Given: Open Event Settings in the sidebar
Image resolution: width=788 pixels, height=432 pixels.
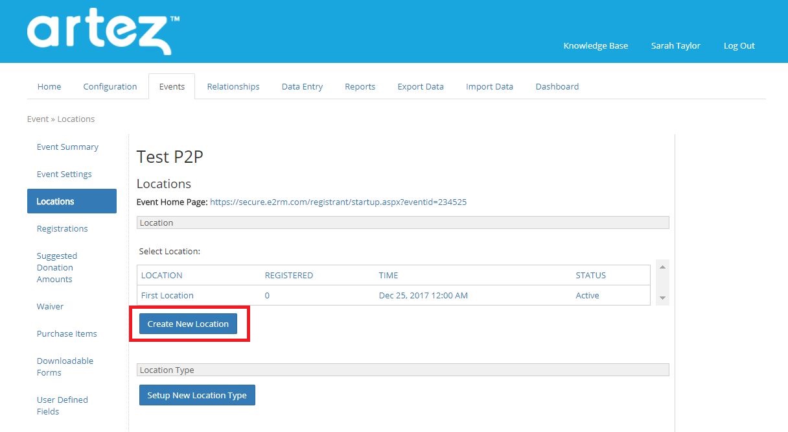Looking at the screenshot, I should 64,174.
